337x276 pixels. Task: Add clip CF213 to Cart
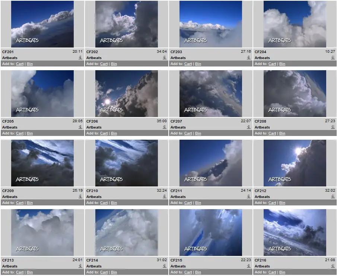tap(20, 272)
